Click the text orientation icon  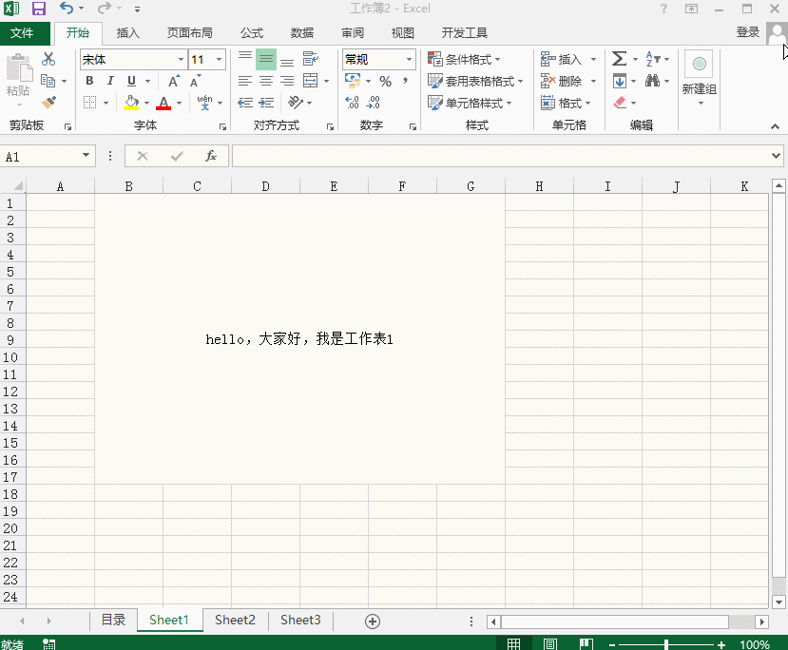(295, 103)
